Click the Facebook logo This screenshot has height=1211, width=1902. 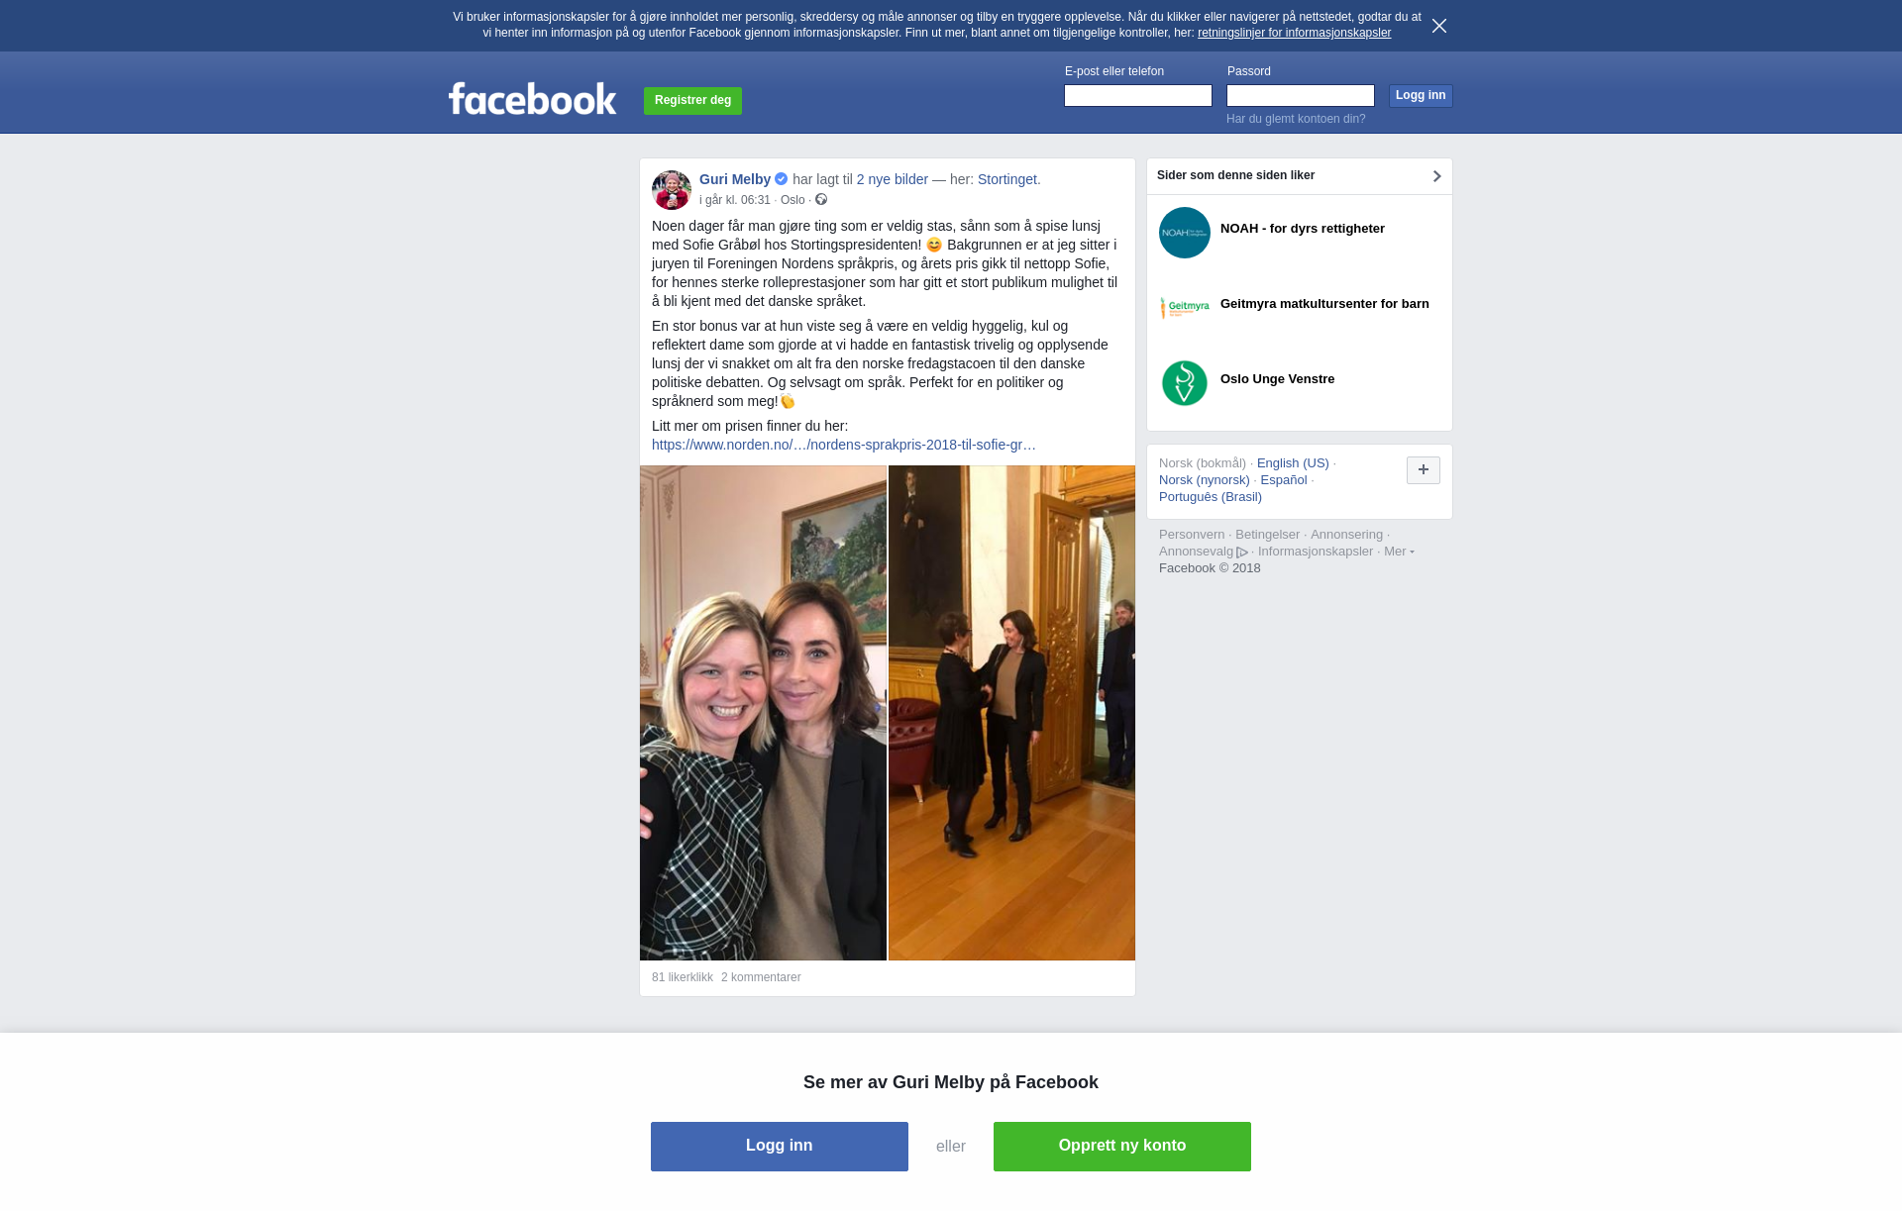point(532,98)
